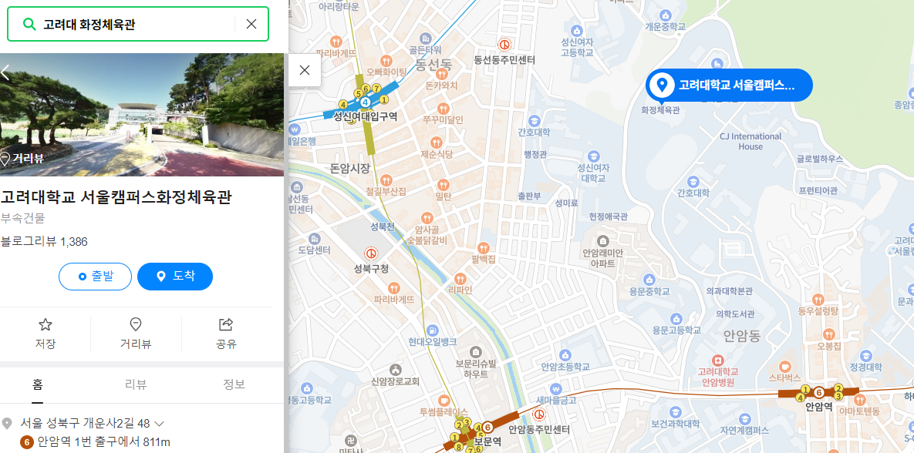This screenshot has height=453, width=914.
Task: Click 스타벅스 cafe icon
Action: point(784,366)
